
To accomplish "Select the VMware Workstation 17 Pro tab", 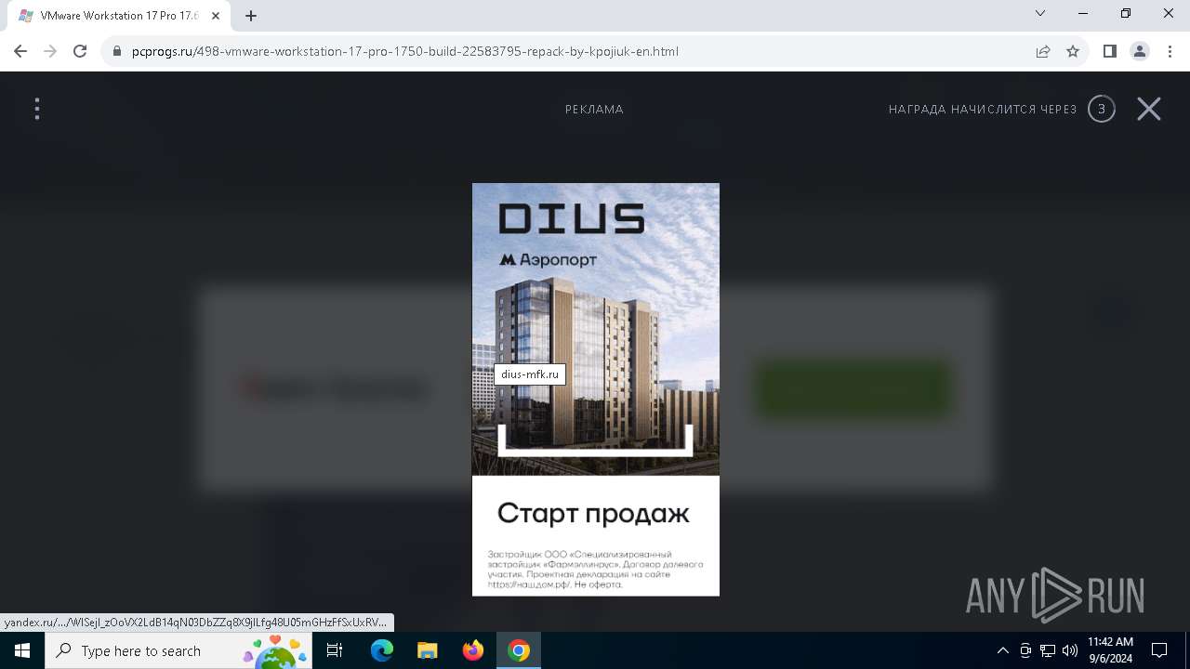I will [x=119, y=16].
